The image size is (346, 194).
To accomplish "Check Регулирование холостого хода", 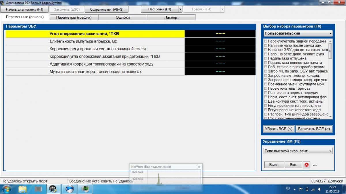I will point(266,110).
